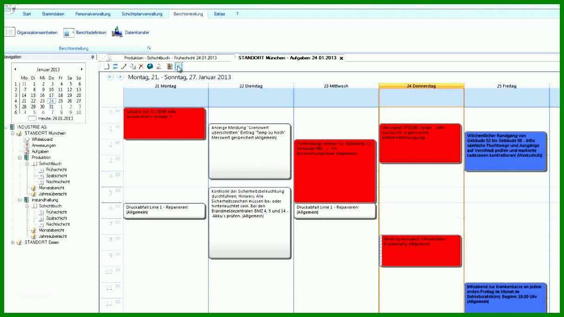Edit the entry with the pencil toolbar icon
The width and height of the screenshot is (564, 317).
tap(124, 67)
